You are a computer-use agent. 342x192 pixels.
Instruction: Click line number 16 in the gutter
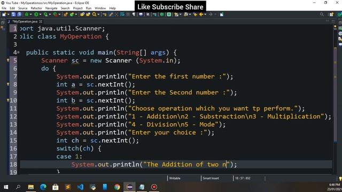[x=13, y=148]
